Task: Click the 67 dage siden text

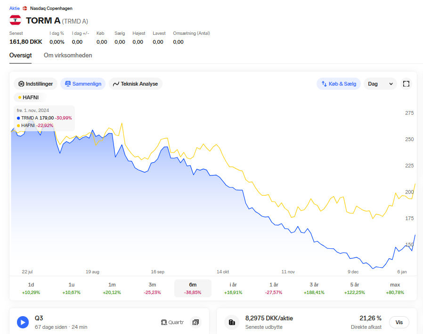Action: 51,327
